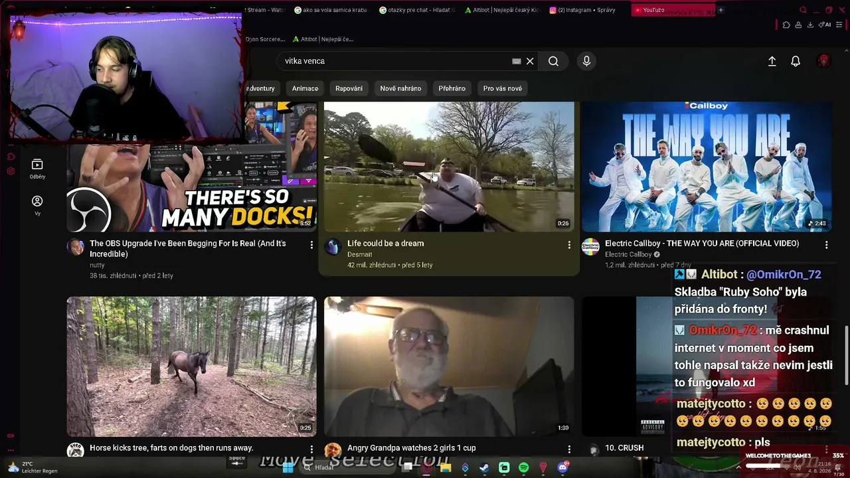Play the Electric Callboy video thumbnail
This screenshot has width=850, height=478.
coord(707,167)
